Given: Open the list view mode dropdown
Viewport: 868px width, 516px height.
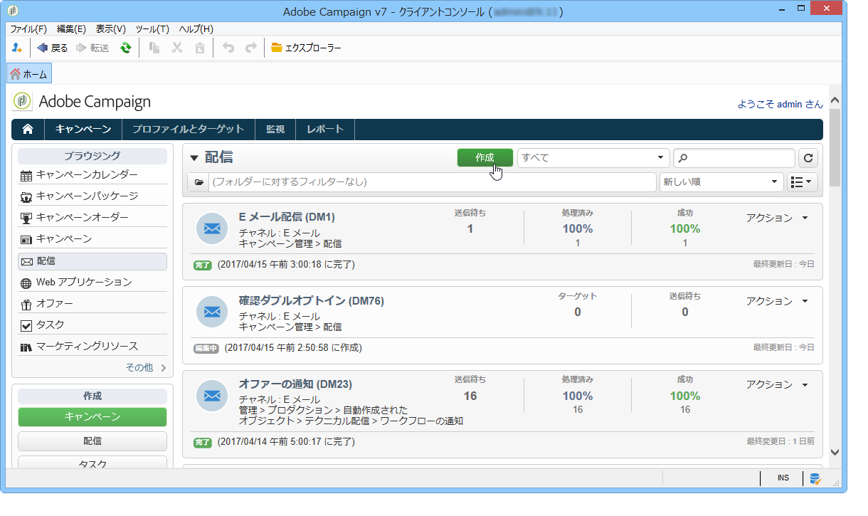Looking at the screenshot, I should (803, 182).
